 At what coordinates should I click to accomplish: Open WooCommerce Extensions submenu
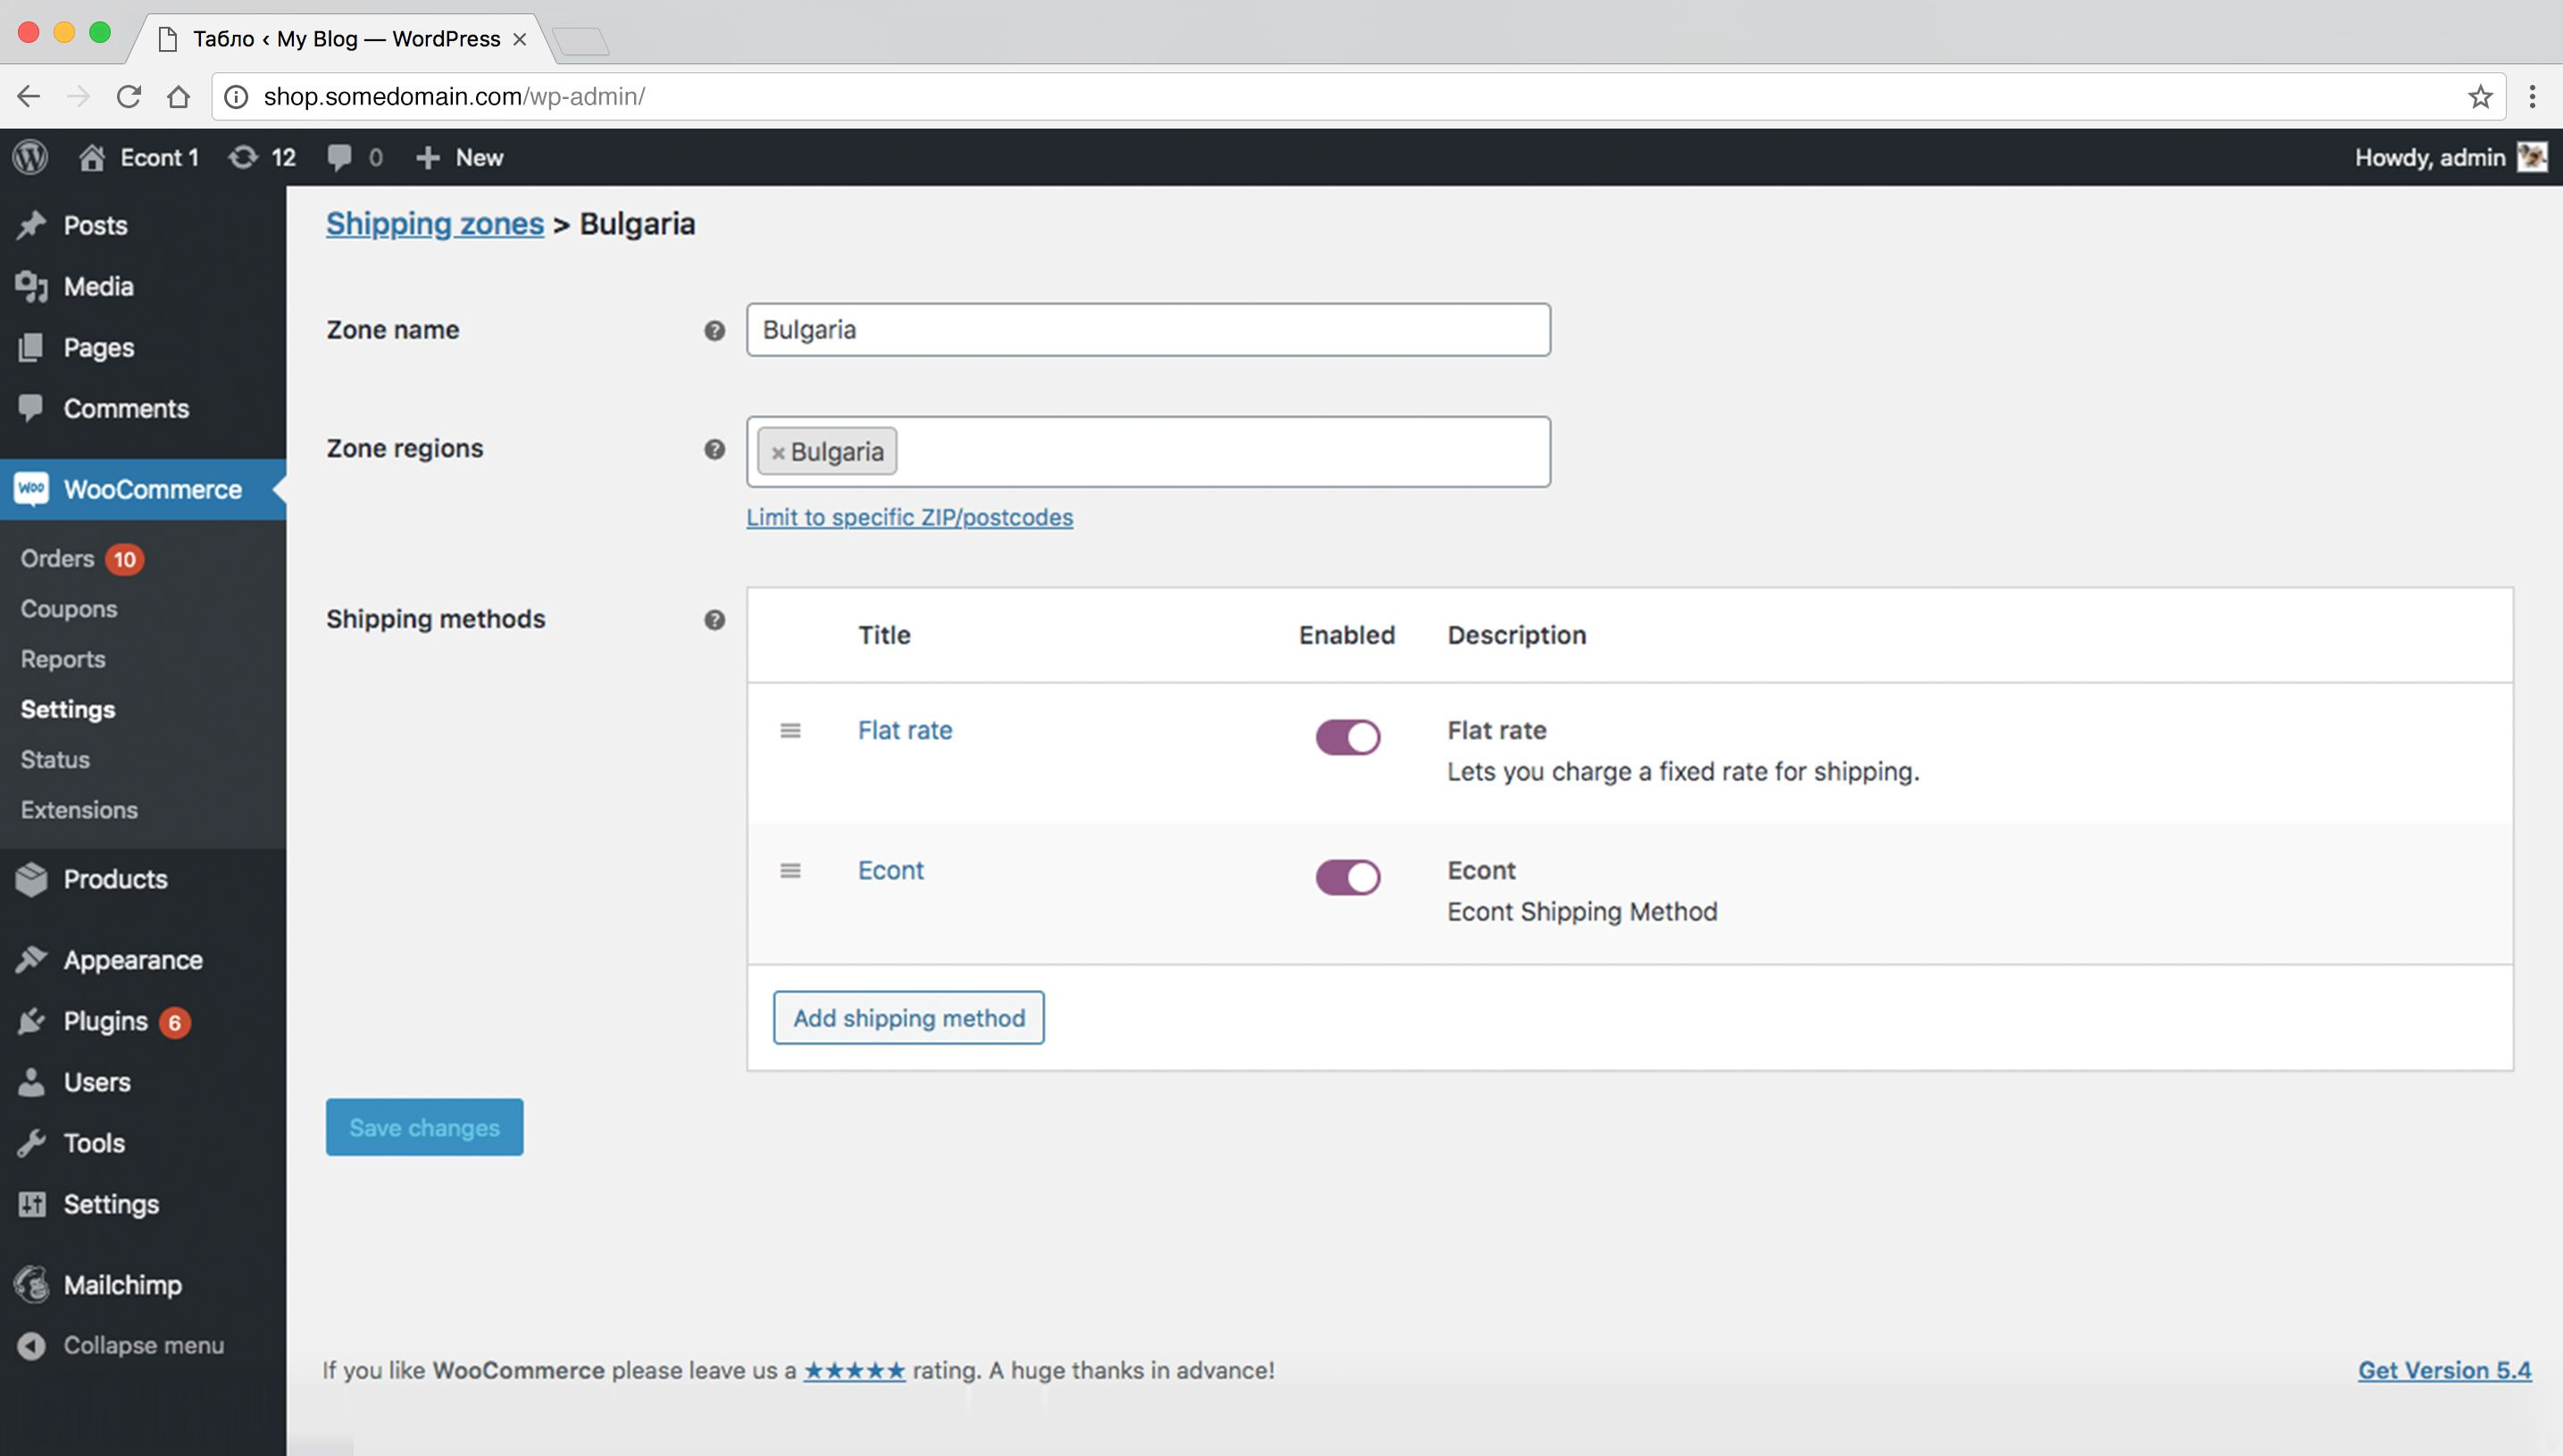(x=79, y=810)
